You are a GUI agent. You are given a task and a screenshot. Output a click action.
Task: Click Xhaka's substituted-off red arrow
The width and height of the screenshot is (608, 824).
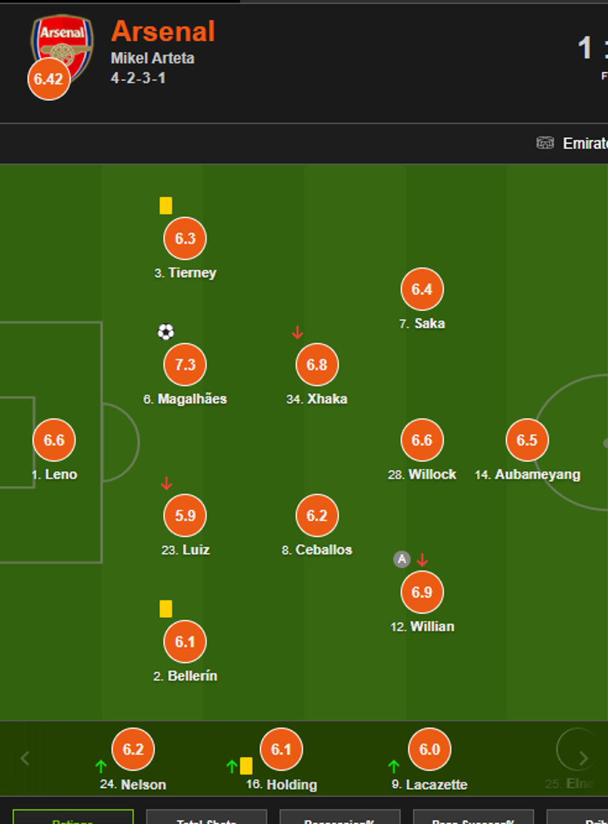[298, 333]
